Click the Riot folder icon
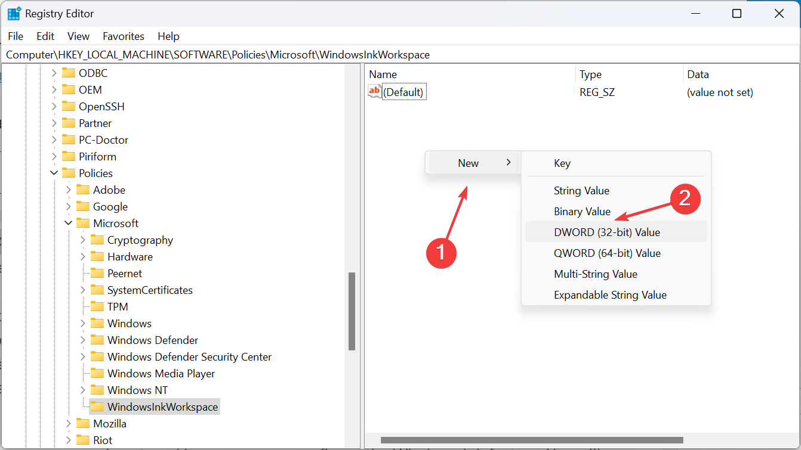This screenshot has width=801, height=450. [83, 440]
